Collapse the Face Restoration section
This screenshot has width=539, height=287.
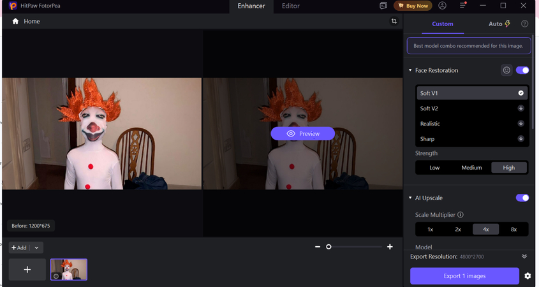pyautogui.click(x=410, y=70)
